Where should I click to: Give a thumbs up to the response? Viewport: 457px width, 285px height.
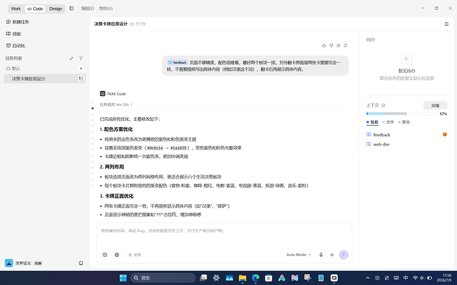324,46
